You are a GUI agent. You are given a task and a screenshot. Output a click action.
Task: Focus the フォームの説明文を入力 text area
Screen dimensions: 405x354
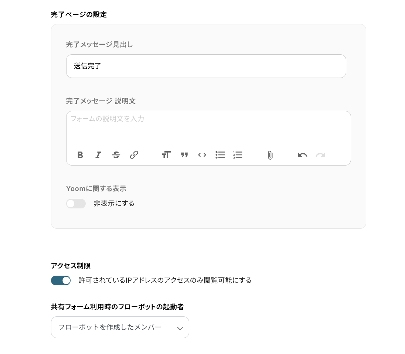(208, 127)
